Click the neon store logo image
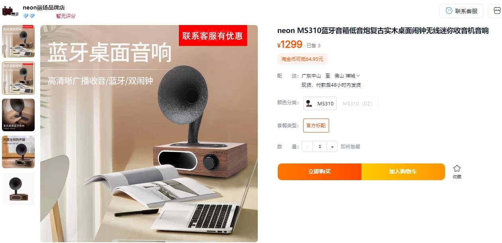Screen dimensions: 502x243 pyautogui.click(x=10, y=11)
